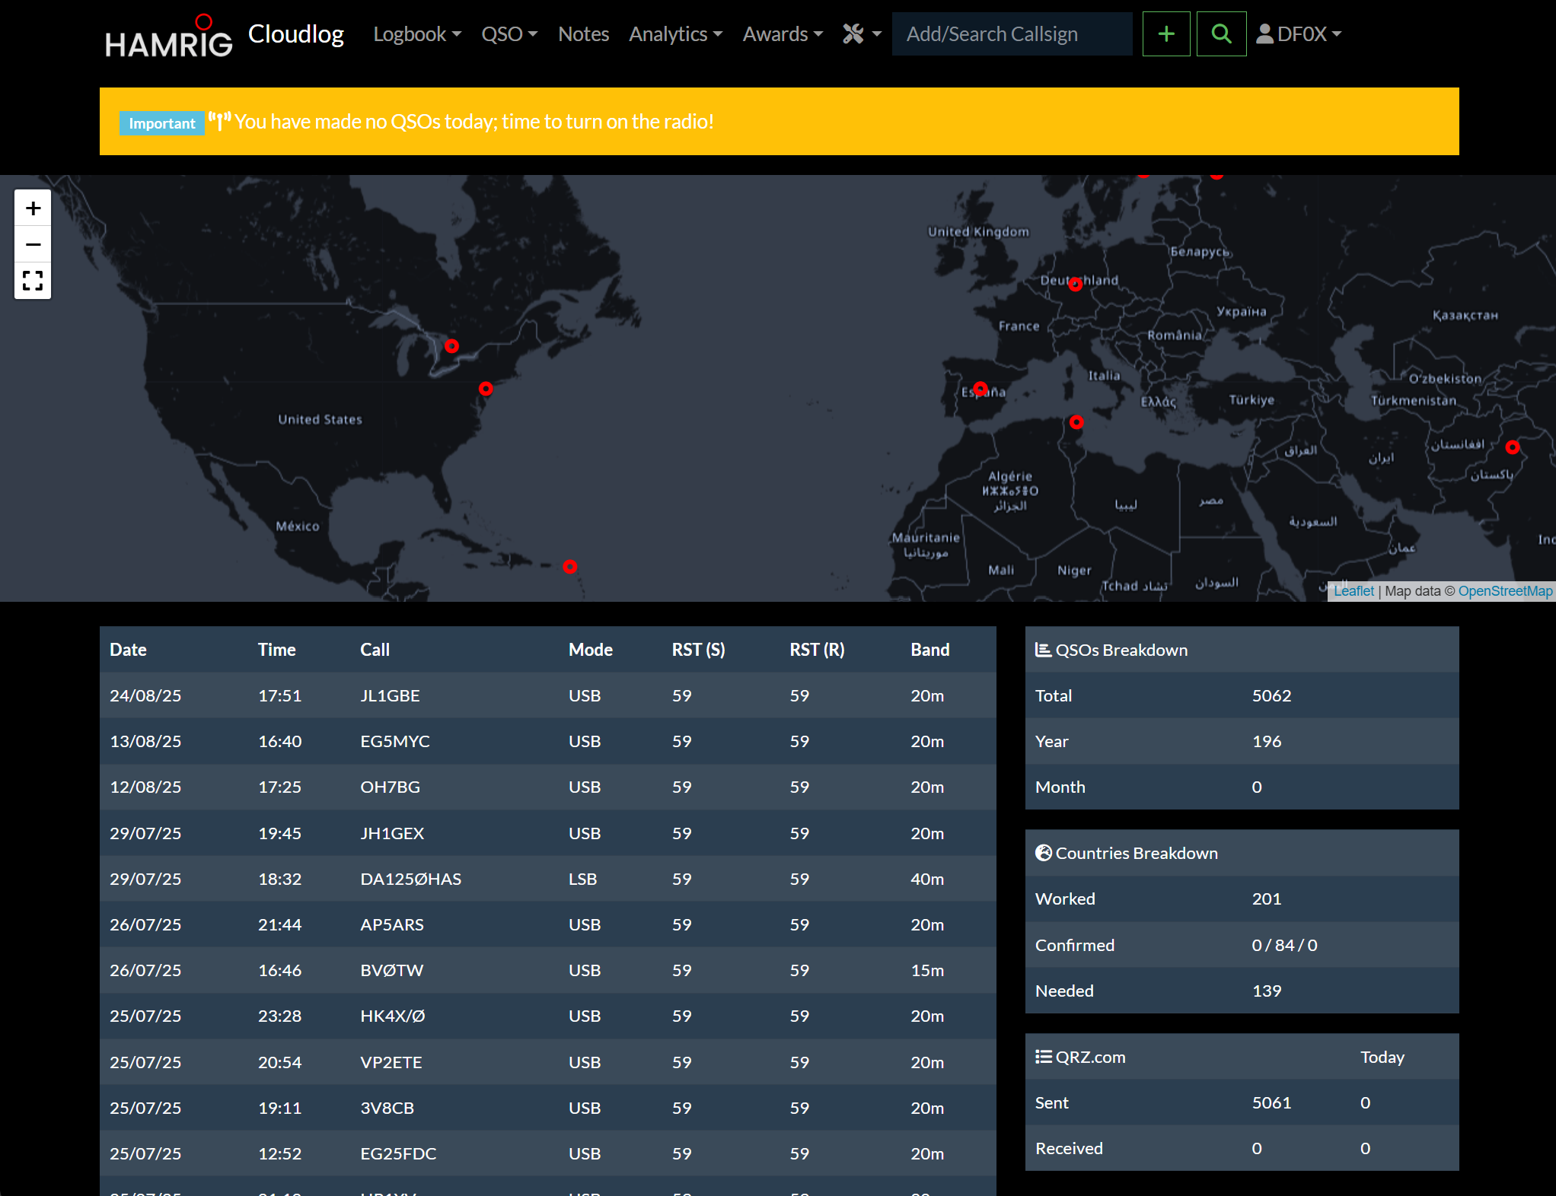Viewport: 1556px width, 1196px height.
Task: Expand the Logbook dropdown menu
Action: tap(417, 34)
